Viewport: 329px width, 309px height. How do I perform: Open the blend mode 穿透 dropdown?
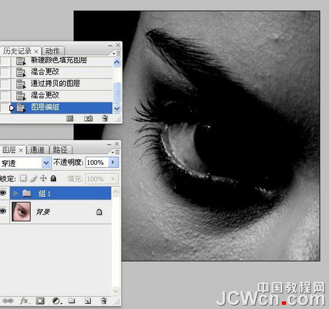(26, 163)
